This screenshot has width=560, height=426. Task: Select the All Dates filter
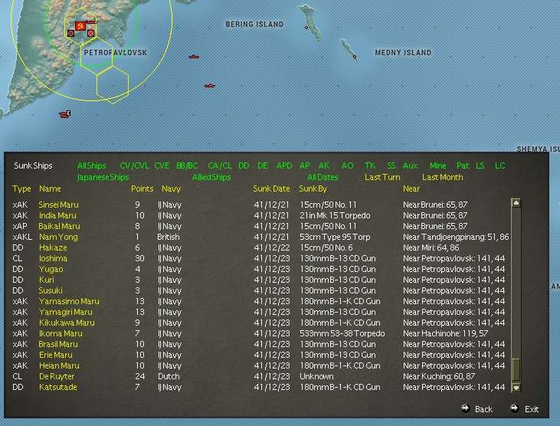(323, 177)
